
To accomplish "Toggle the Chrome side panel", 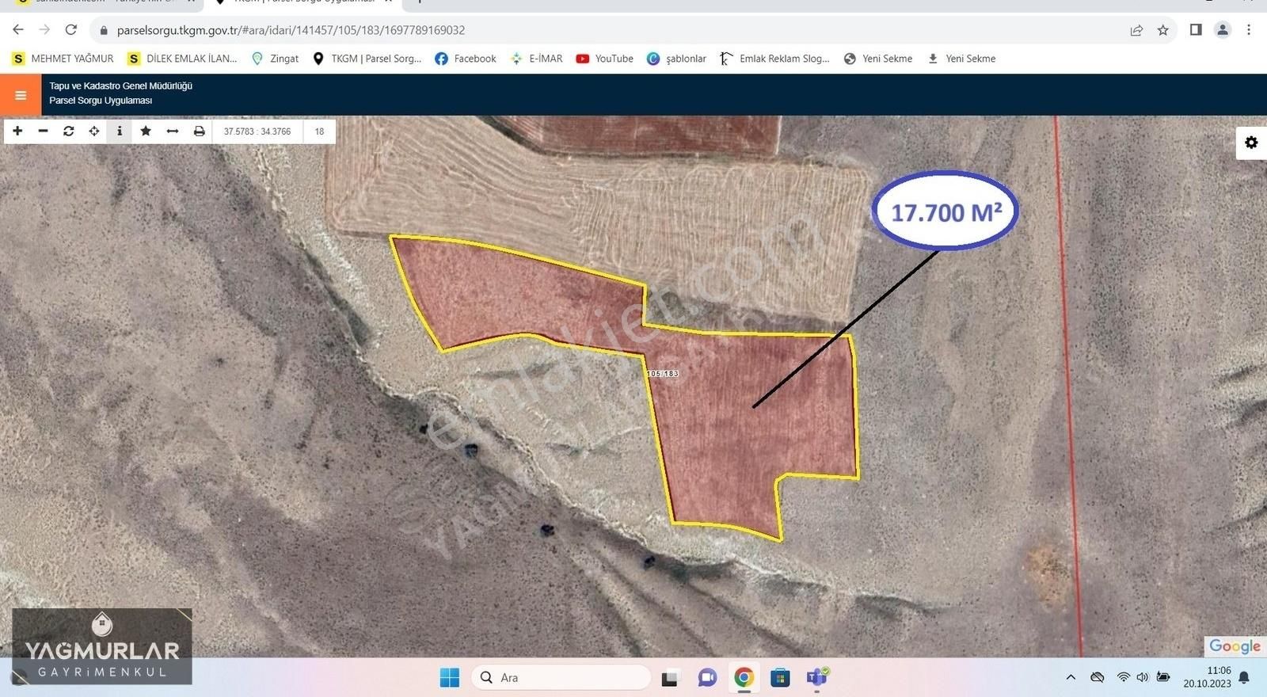I will click(x=1196, y=30).
